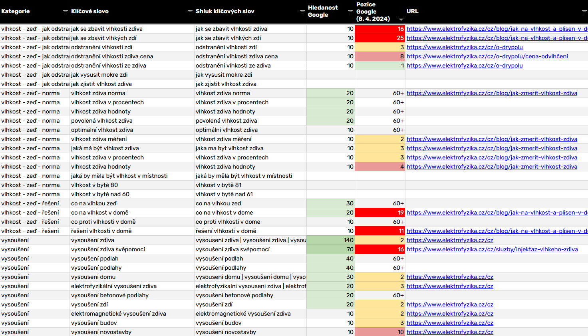Open the injektaz-vlhkeho-zdiva URL link
The width and height of the screenshot is (588, 336).
point(492,249)
